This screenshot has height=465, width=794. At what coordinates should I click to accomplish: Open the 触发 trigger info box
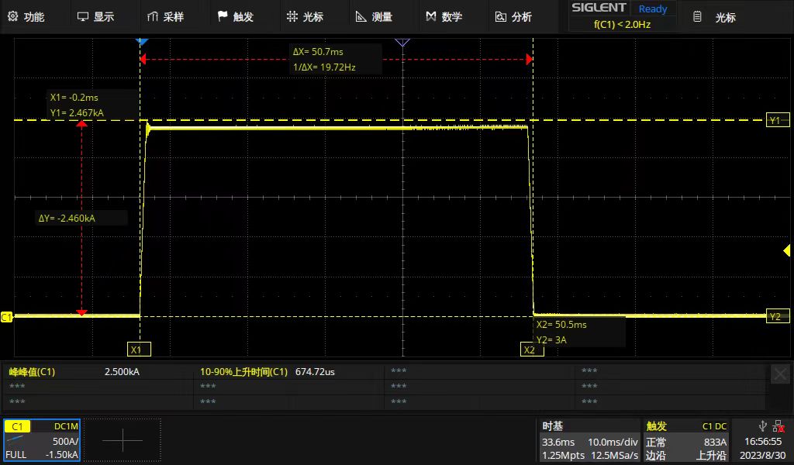[687, 440]
